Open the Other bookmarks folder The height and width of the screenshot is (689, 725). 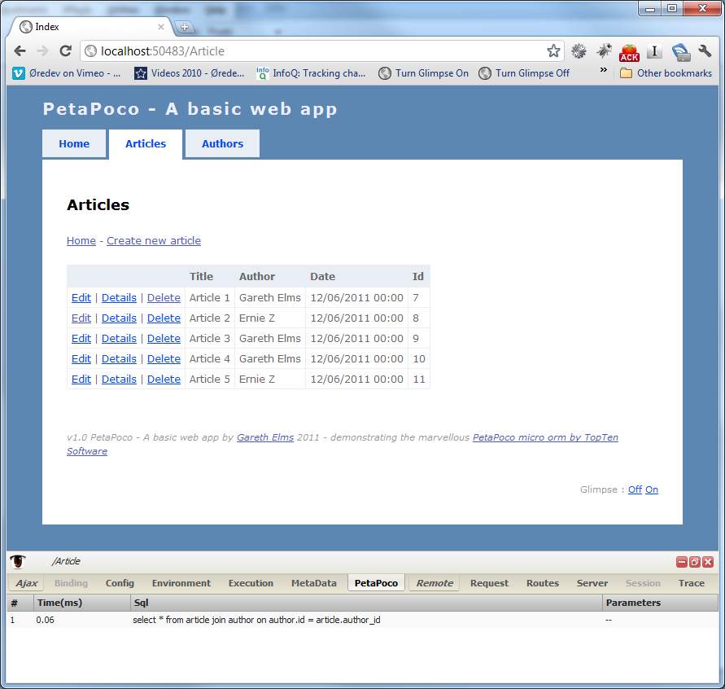666,73
